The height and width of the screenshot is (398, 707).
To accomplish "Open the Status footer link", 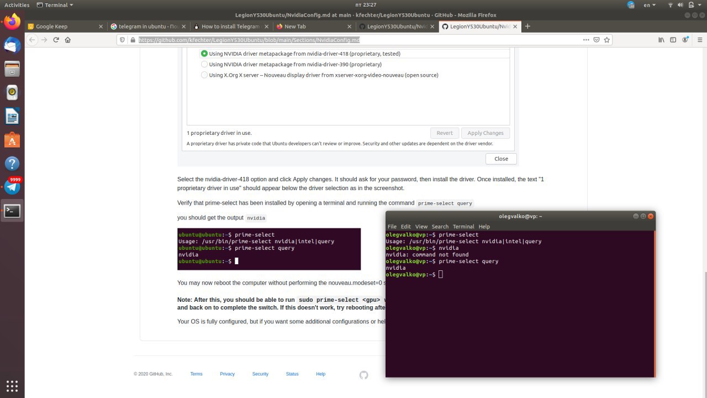I will (x=292, y=374).
